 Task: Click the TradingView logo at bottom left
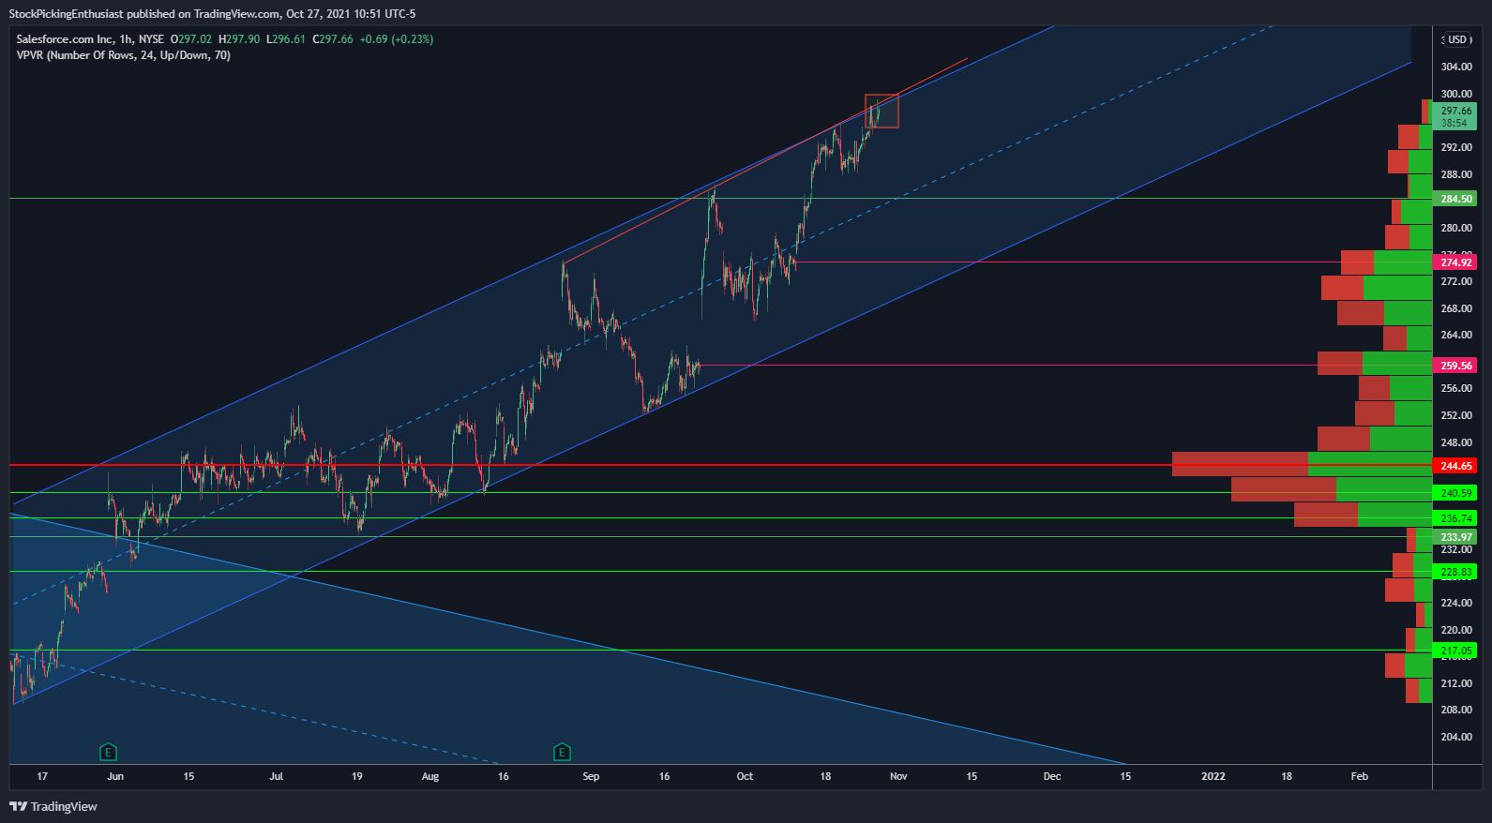tap(53, 806)
